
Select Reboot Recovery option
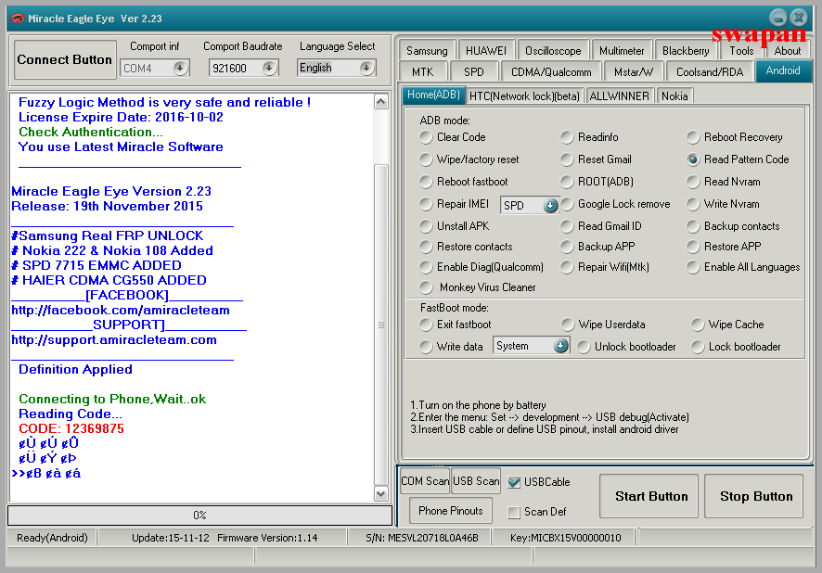(x=693, y=138)
